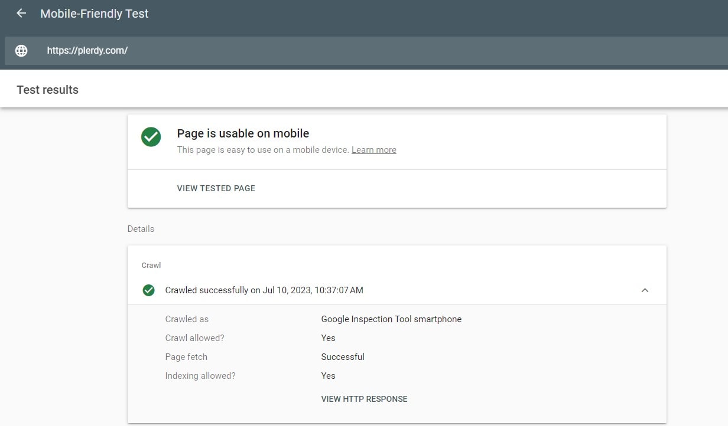Click the large green checkmark icon
The height and width of the screenshot is (426, 728).
151,137
